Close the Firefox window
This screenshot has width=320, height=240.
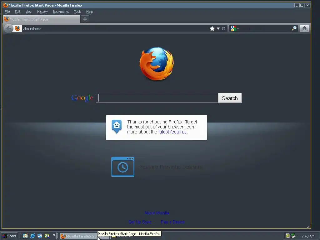point(307,5)
